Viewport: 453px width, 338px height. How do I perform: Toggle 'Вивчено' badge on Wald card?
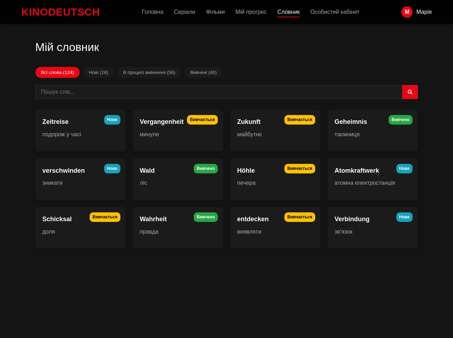205,168
